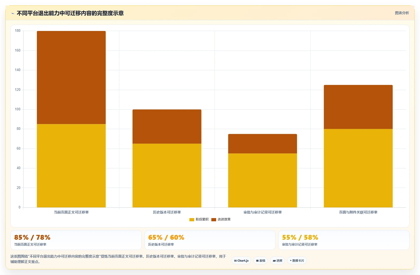Click the yellow segment of the 当前页面正文可迁移率 bar
The height and width of the screenshot is (275, 420).
tap(71, 166)
